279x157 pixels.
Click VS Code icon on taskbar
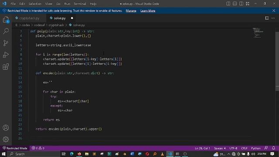click(x=170, y=154)
